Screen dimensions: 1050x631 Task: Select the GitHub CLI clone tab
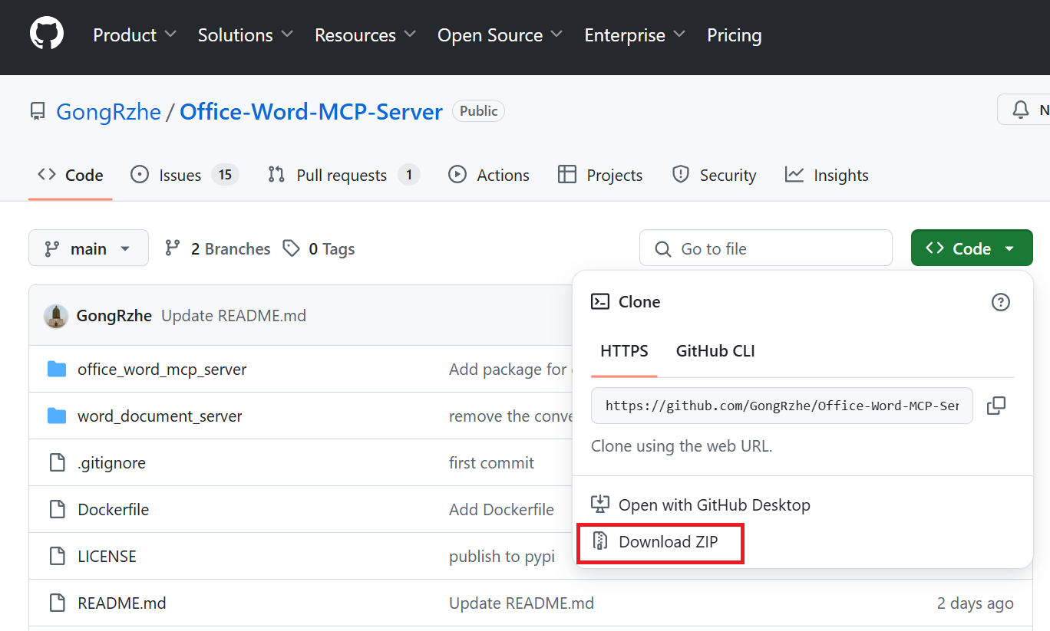[x=715, y=351]
